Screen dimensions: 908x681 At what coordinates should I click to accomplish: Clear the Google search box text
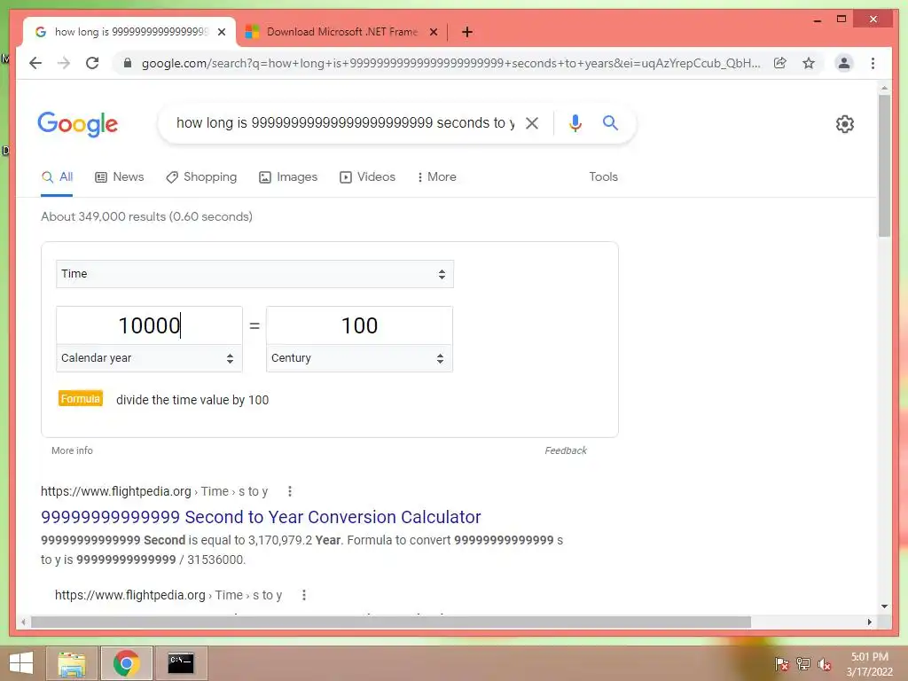[532, 122]
